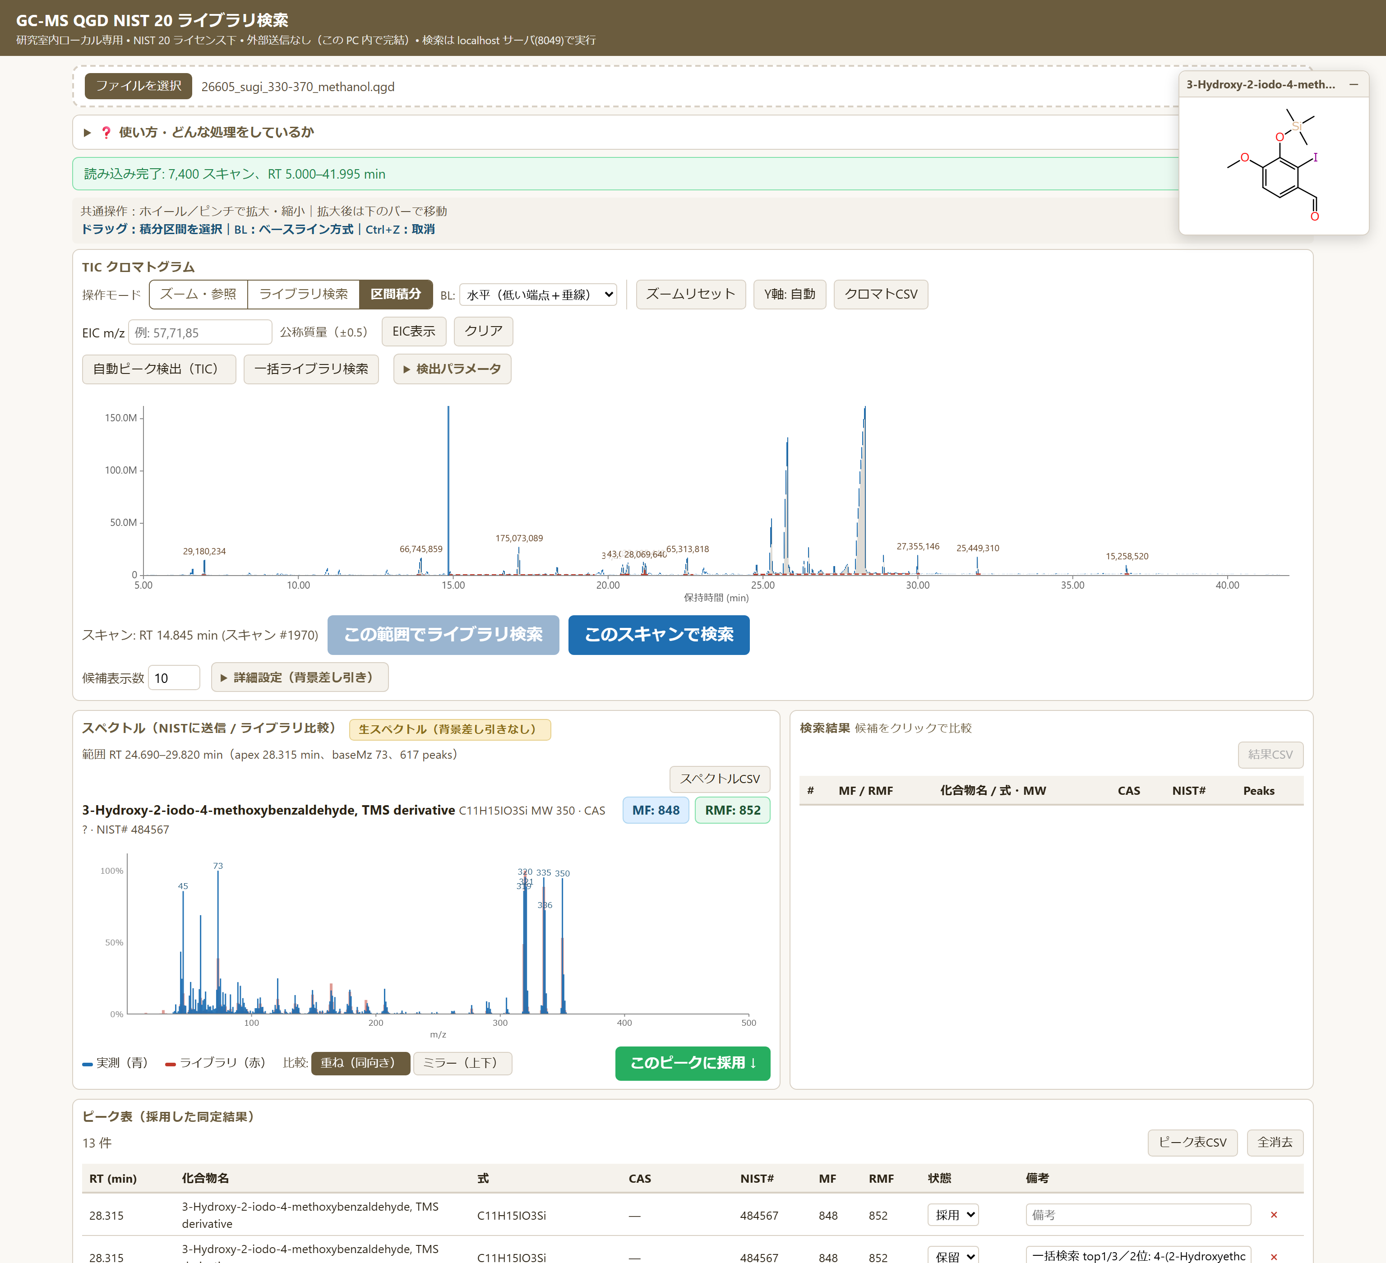The height and width of the screenshot is (1263, 1386).
Task: Focus the EIC m/z input field
Action: click(x=200, y=332)
